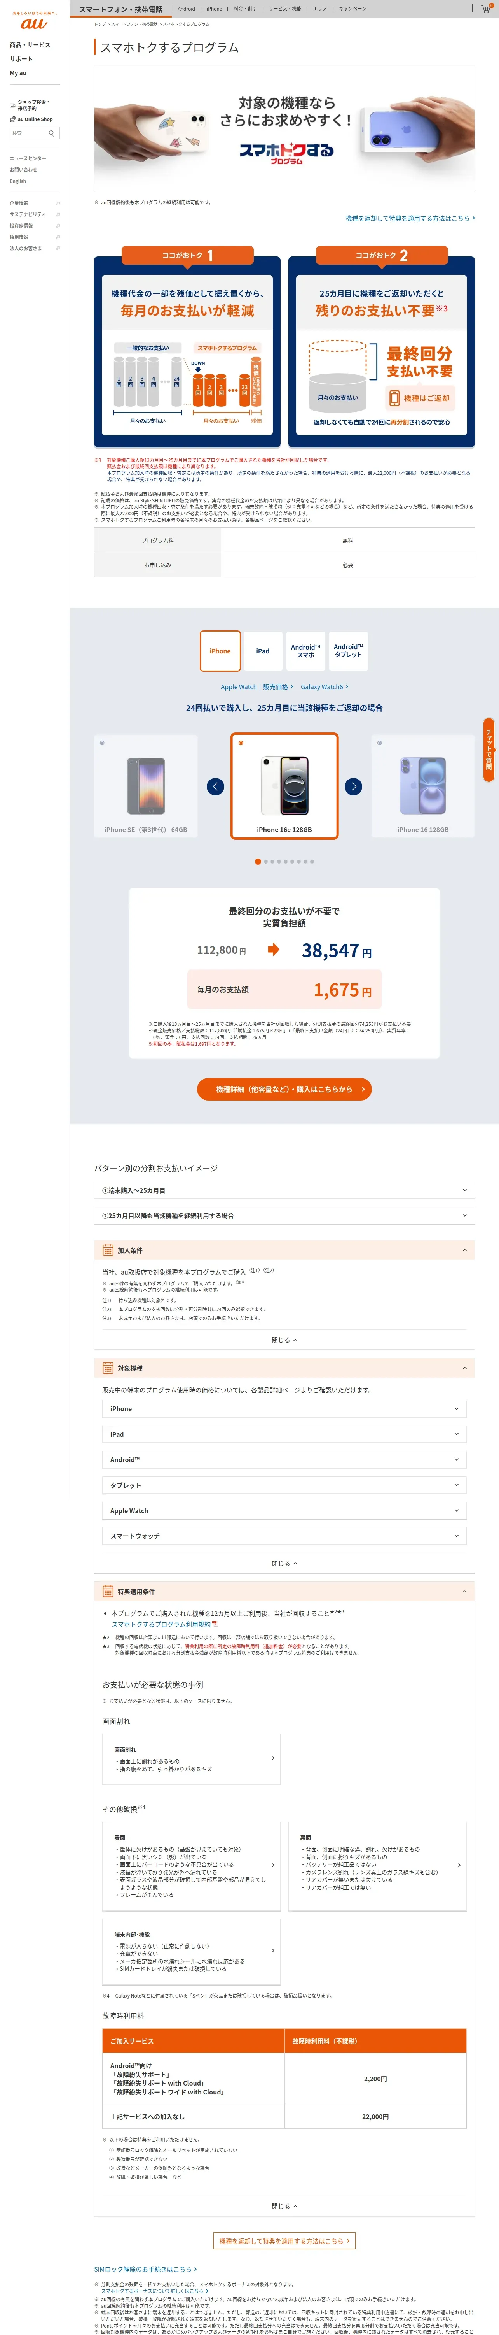
Task: Click external link icon beside サステナビリティ
Action: point(58,215)
